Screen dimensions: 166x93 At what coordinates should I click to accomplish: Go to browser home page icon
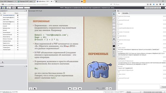pos(157,4)
